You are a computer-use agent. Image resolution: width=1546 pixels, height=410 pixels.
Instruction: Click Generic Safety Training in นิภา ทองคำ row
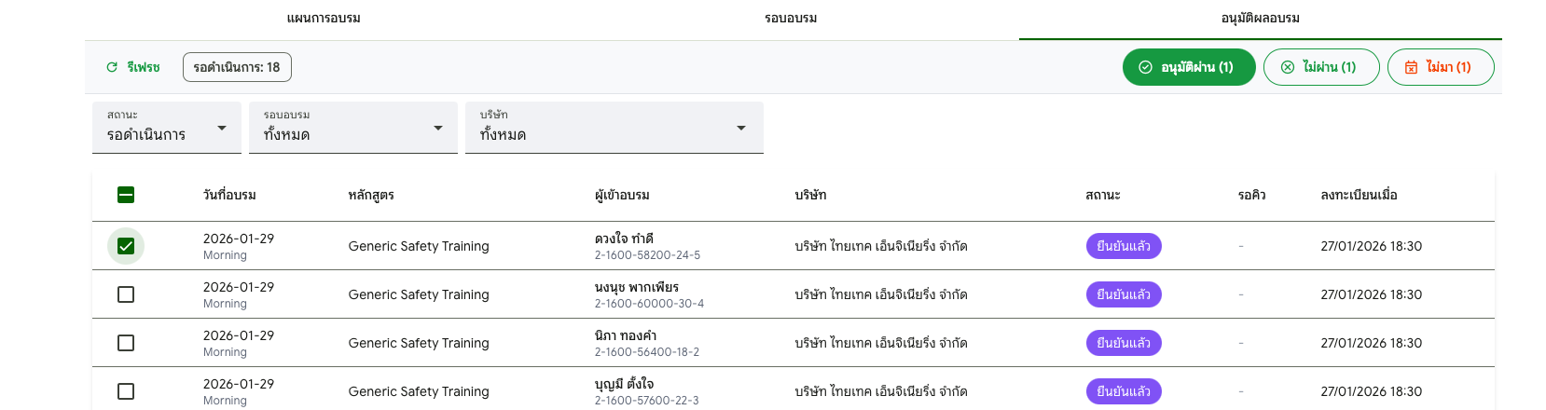coord(419,343)
